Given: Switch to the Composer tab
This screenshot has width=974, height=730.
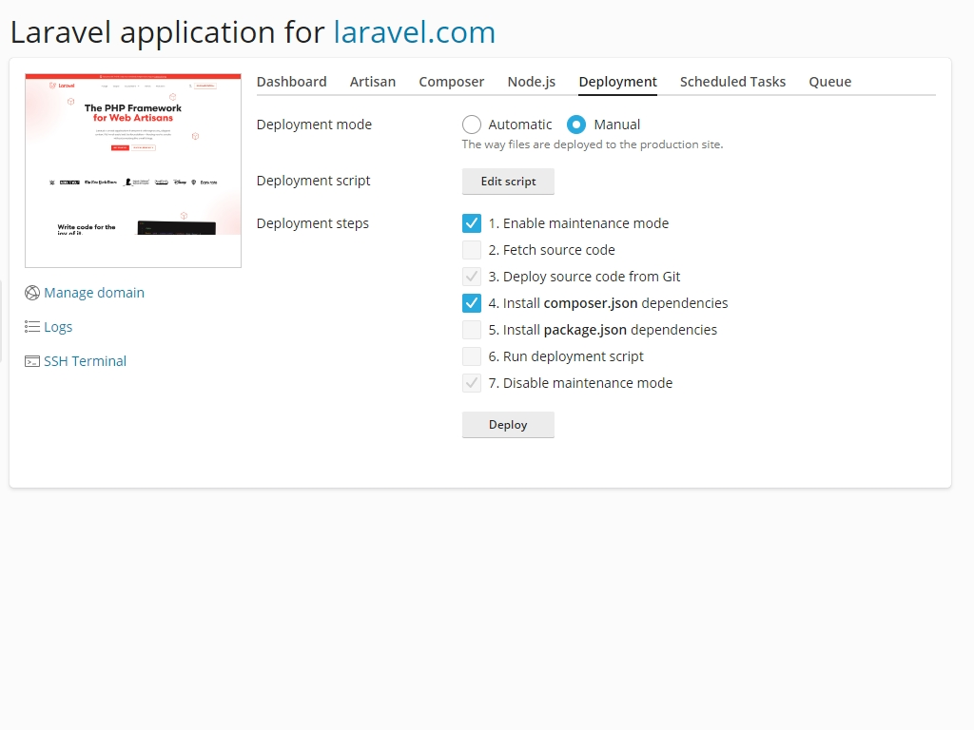Looking at the screenshot, I should 451,82.
